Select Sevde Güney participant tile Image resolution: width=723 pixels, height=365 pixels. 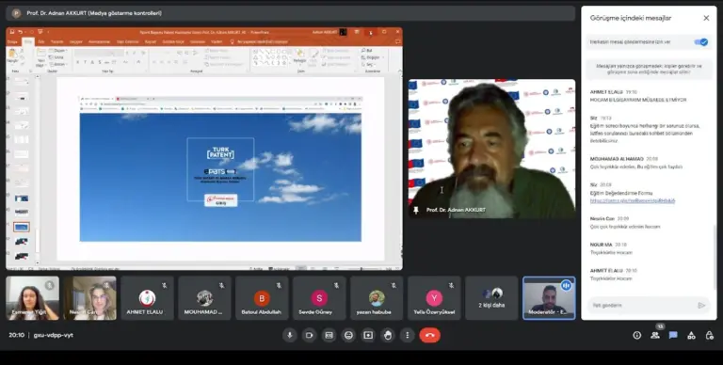(x=319, y=298)
